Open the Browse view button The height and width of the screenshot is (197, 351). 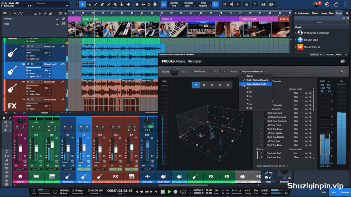tap(345, 192)
